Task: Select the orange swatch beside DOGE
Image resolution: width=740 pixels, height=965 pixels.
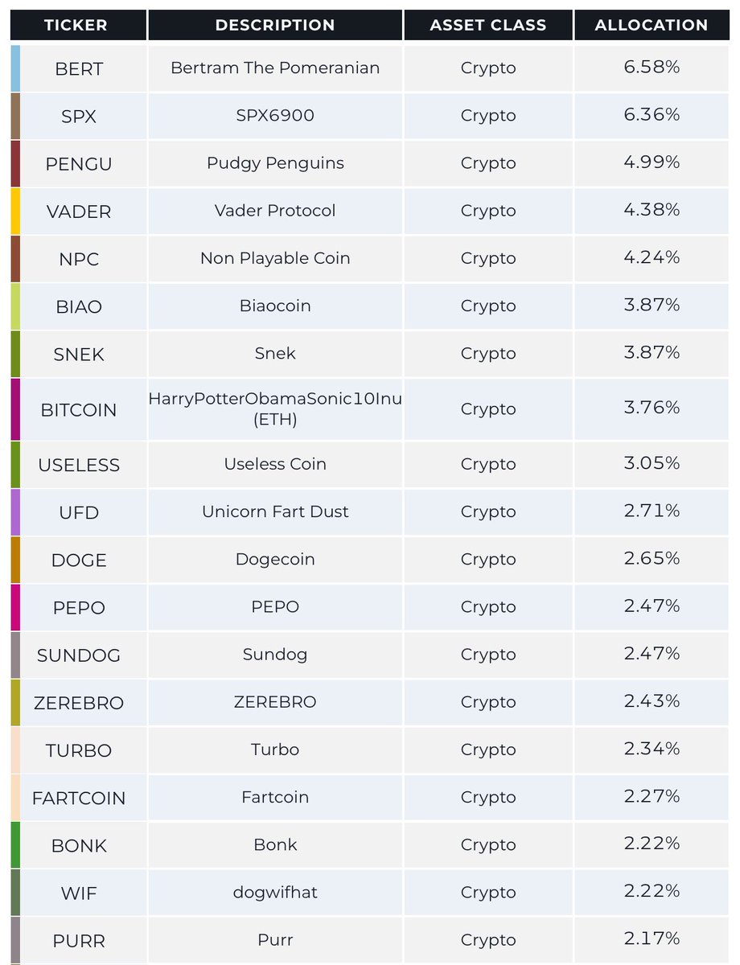Action: [15, 560]
